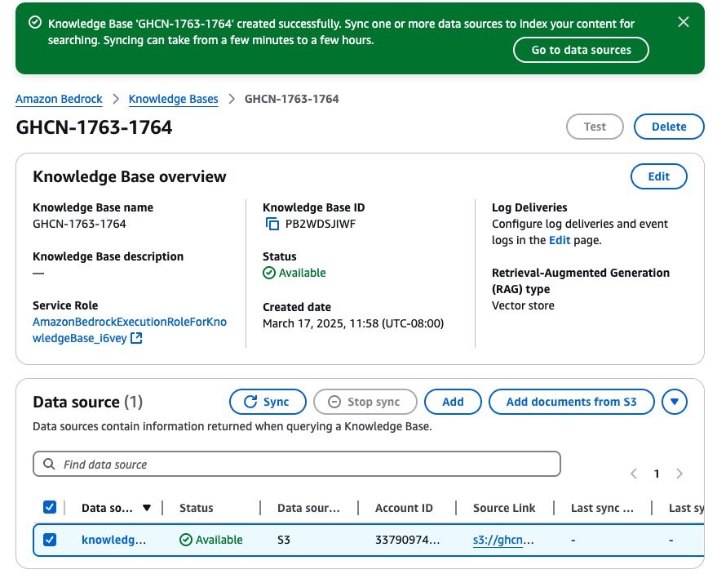This screenshot has height=574, width=717.
Task: Click Available status icon in data source row
Action: coord(186,540)
